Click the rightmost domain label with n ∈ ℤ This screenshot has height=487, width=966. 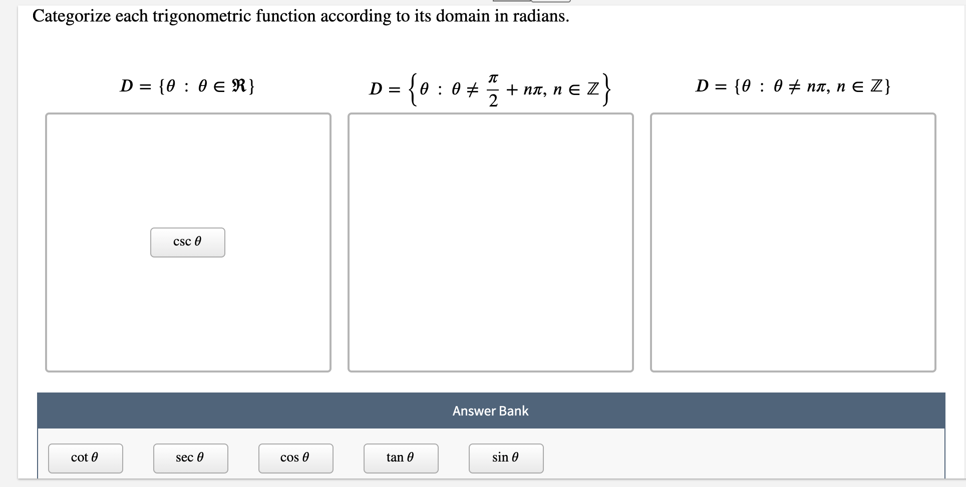coord(793,86)
